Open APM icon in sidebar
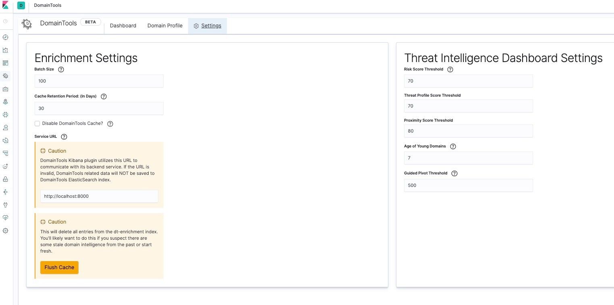The image size is (614, 305). point(5,153)
